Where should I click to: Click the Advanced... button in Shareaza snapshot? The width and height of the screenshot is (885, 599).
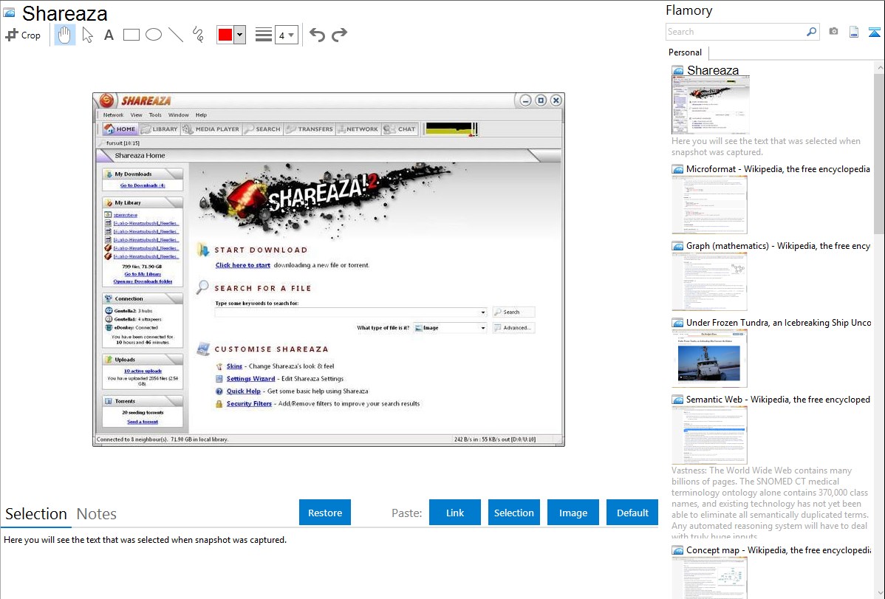click(513, 328)
